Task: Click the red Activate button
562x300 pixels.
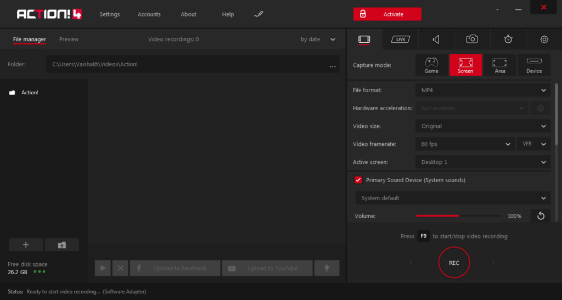Action: (387, 14)
